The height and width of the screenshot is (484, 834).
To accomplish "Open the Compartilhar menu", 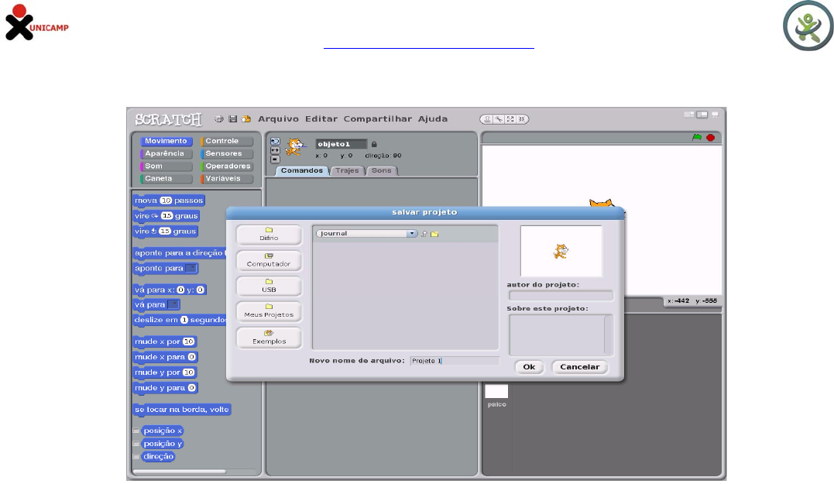I will point(378,119).
